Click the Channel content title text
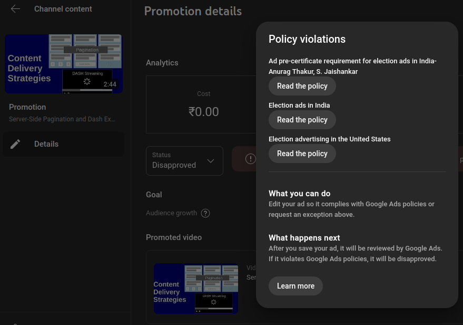 coord(63,9)
